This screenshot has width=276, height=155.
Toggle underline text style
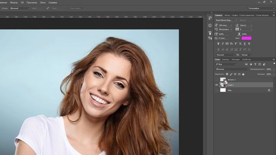(245, 43)
